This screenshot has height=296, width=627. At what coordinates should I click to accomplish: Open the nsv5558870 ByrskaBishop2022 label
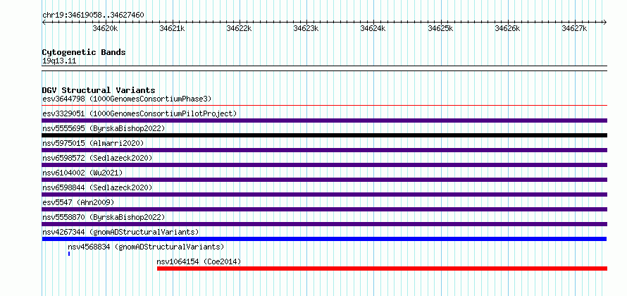tap(104, 217)
